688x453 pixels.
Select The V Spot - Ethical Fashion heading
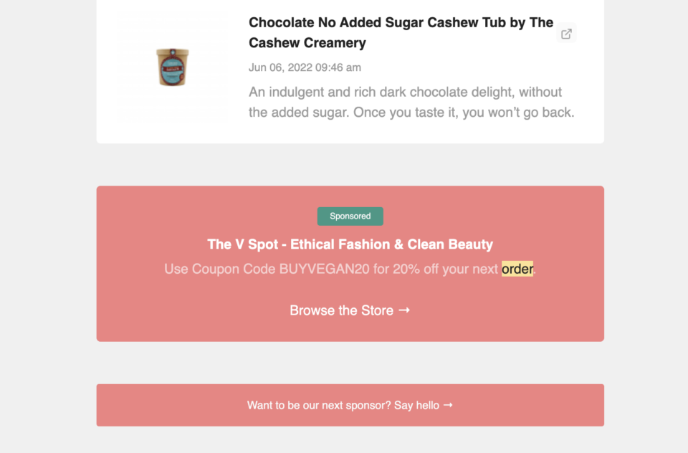pyautogui.click(x=350, y=244)
